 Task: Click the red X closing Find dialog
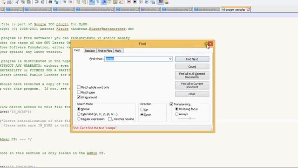click(x=210, y=44)
